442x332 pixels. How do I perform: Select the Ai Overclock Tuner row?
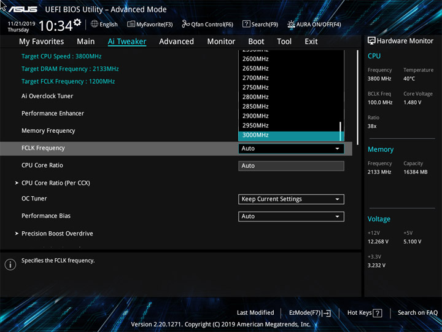(x=47, y=97)
